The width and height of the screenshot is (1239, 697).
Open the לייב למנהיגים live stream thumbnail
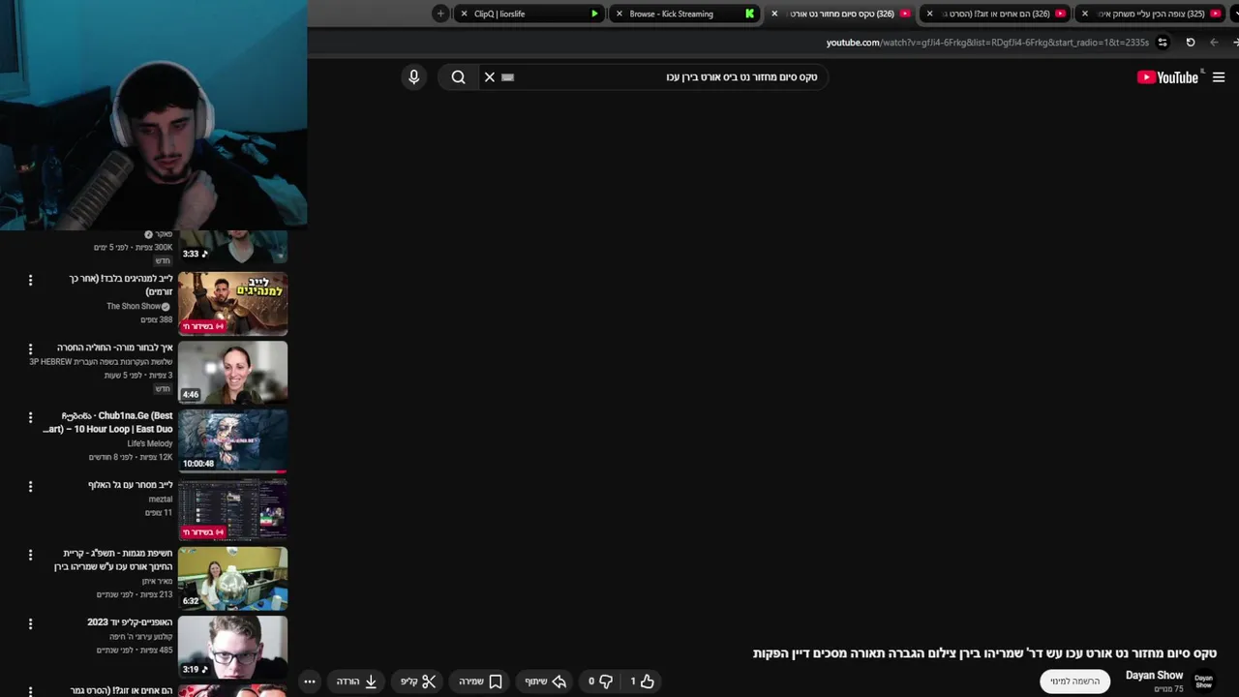click(x=232, y=303)
